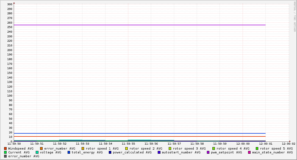Viewport: 297px width, 160px height.
Task: Click the orange error_number AVG legend swatch
Action: [x=41, y=148]
